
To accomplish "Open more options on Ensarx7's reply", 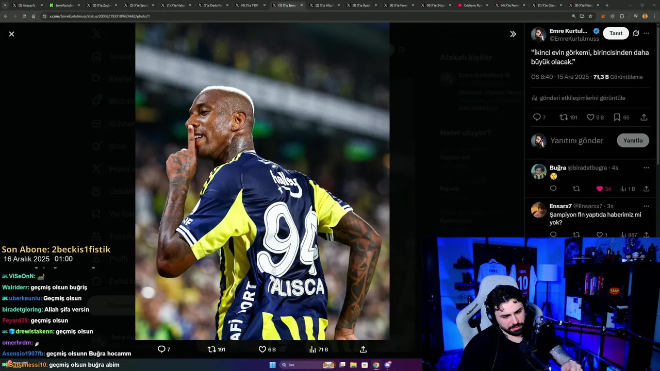I will 646,206.
